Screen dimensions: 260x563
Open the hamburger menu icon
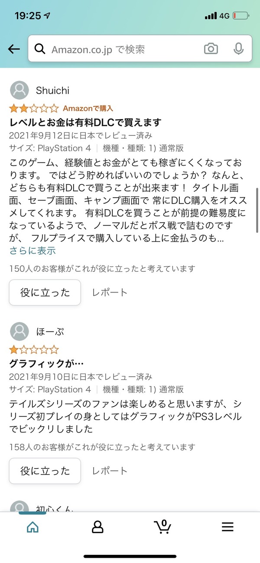pyautogui.click(x=227, y=527)
